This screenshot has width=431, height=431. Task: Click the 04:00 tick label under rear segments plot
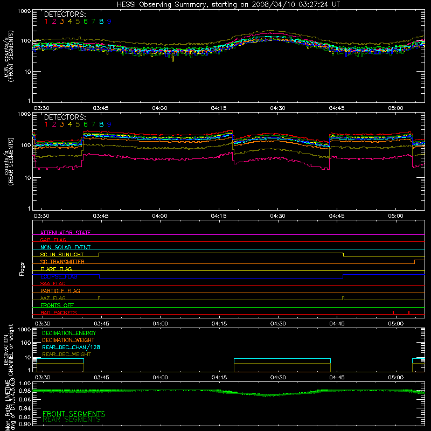[x=159, y=216]
